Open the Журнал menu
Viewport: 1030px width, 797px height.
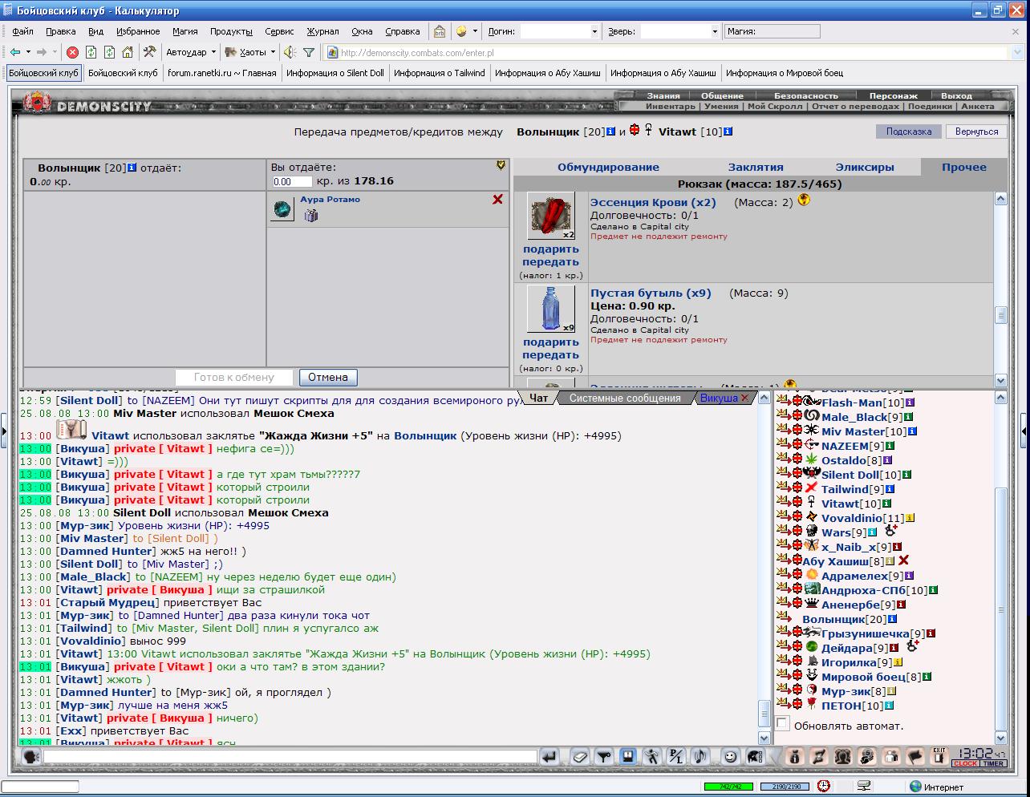322,31
